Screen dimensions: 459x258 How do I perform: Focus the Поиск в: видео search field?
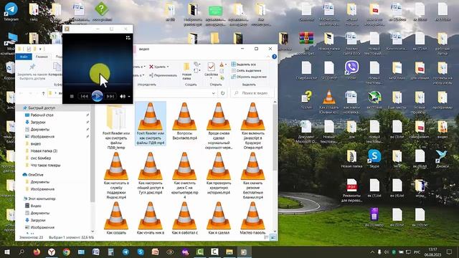point(252,93)
